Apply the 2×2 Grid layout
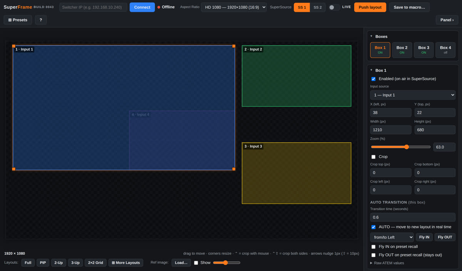 click(x=95, y=263)
